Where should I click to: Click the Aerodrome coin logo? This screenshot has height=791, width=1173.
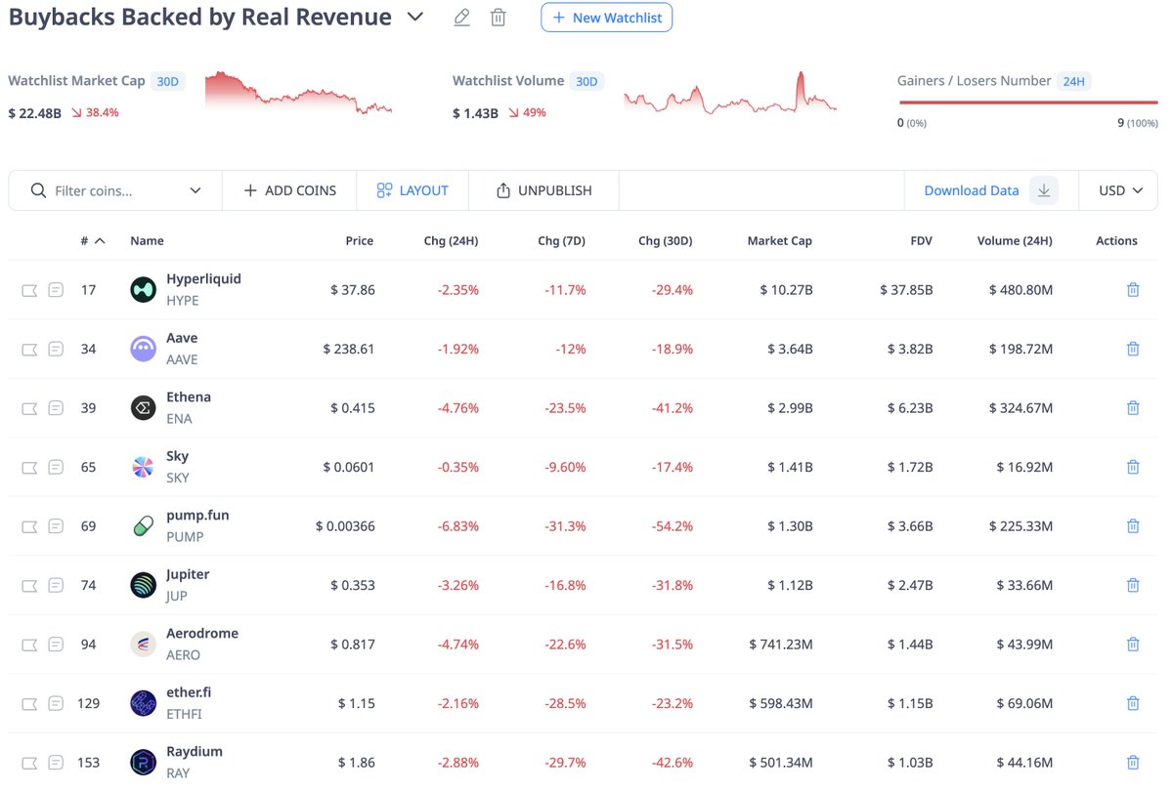click(143, 645)
